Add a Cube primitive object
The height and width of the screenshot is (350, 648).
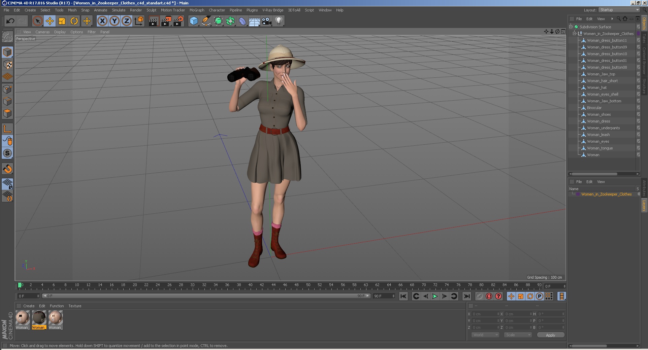tap(194, 21)
